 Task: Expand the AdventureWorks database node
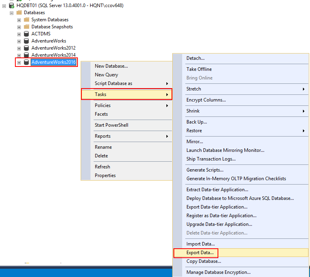(x=19, y=42)
